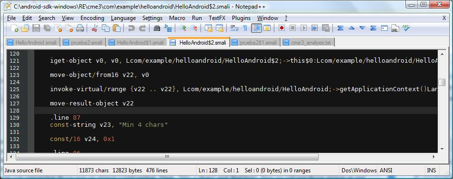Open the TextFX menu
The height and width of the screenshot is (179, 453).
click(x=217, y=18)
